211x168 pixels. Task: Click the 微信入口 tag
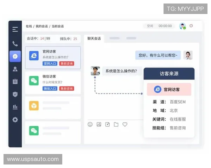pyautogui.click(x=50, y=89)
